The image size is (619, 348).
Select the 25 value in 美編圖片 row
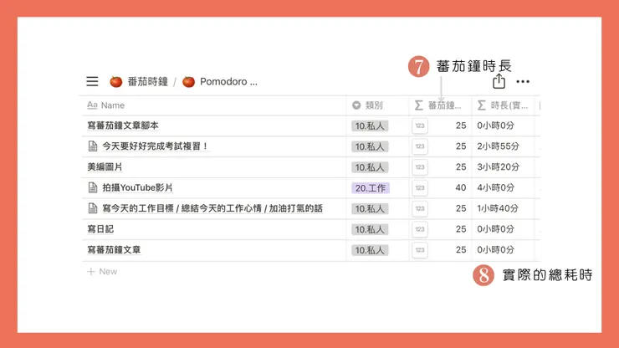[461, 167]
